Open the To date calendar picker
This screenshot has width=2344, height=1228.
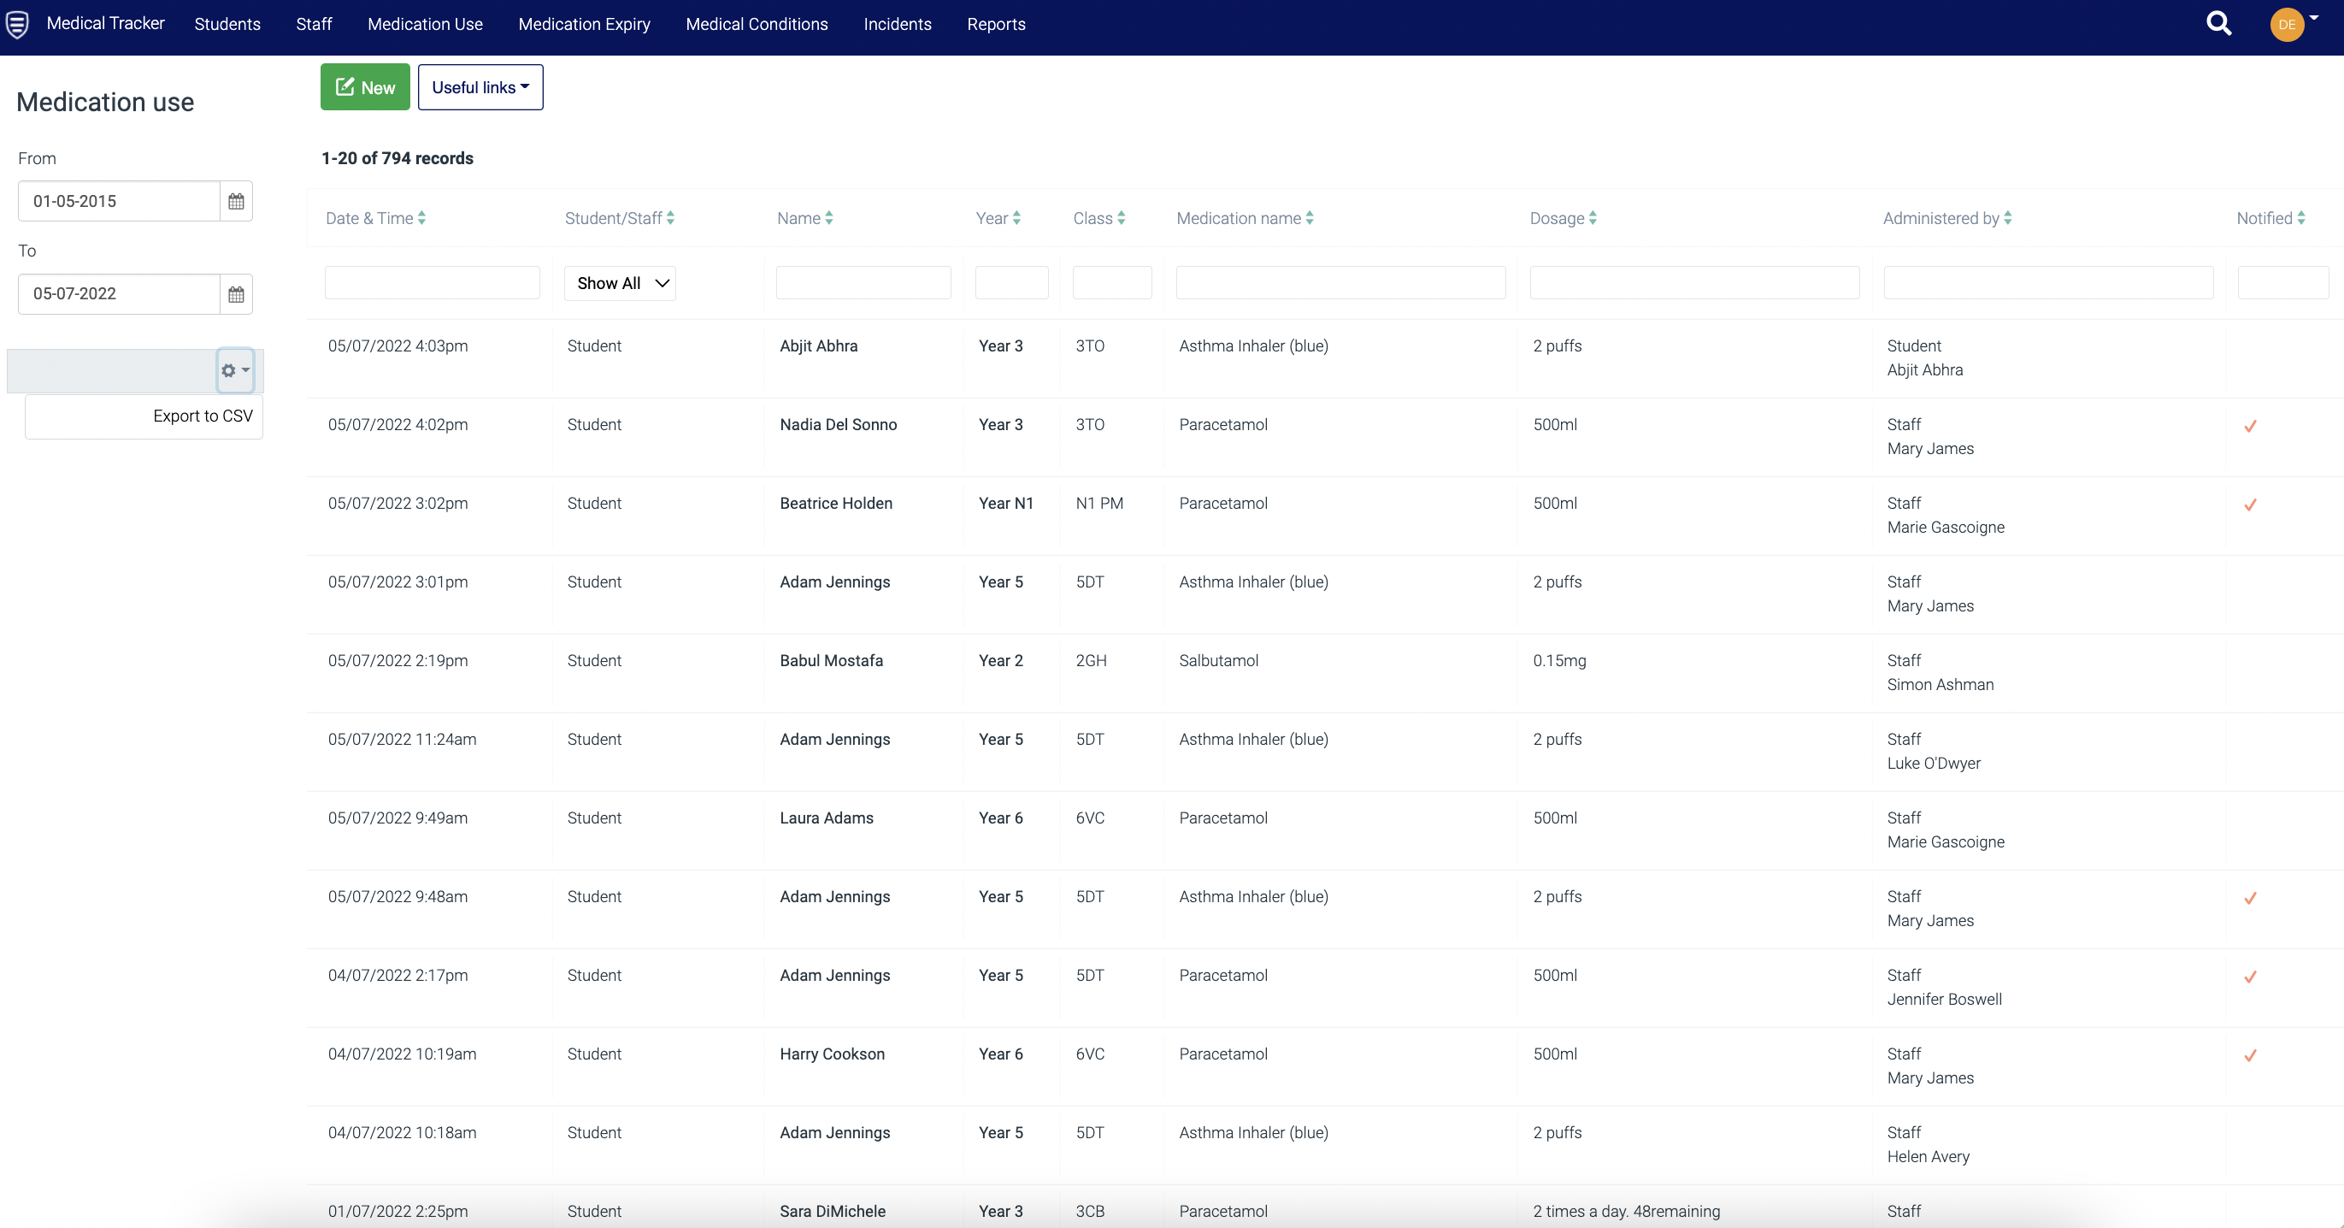[236, 294]
